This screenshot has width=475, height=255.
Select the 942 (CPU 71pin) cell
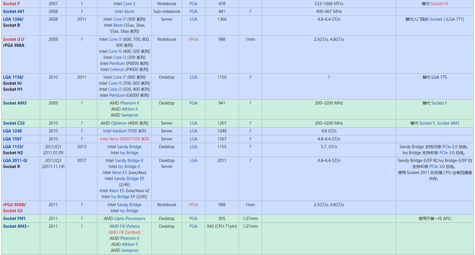pos(222,238)
